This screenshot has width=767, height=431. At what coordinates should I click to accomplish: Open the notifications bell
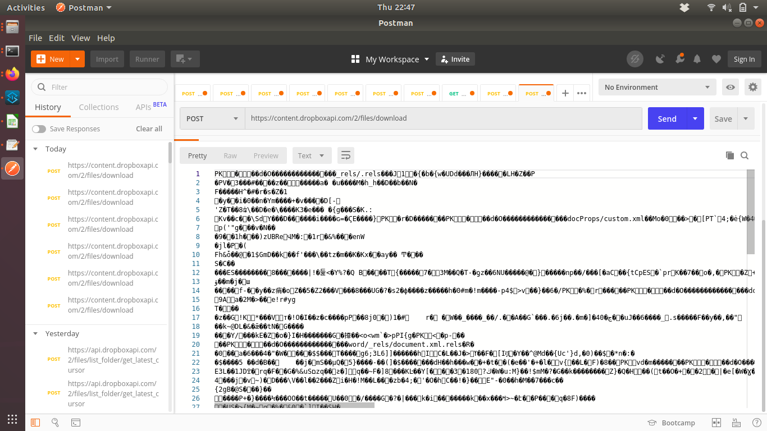click(697, 59)
